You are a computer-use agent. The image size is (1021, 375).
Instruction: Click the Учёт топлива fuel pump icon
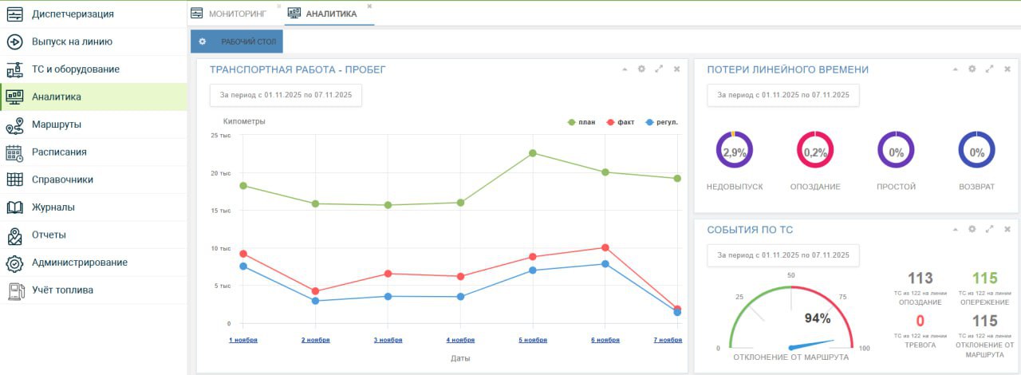point(14,290)
